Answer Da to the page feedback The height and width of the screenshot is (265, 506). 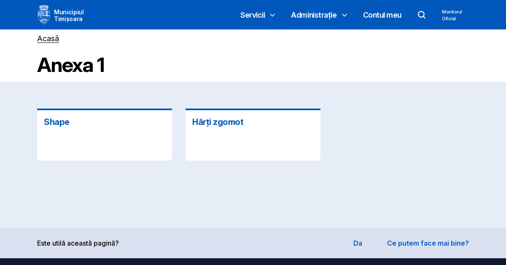pos(358,243)
